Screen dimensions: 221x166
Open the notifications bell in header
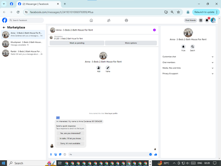click(x=207, y=20)
